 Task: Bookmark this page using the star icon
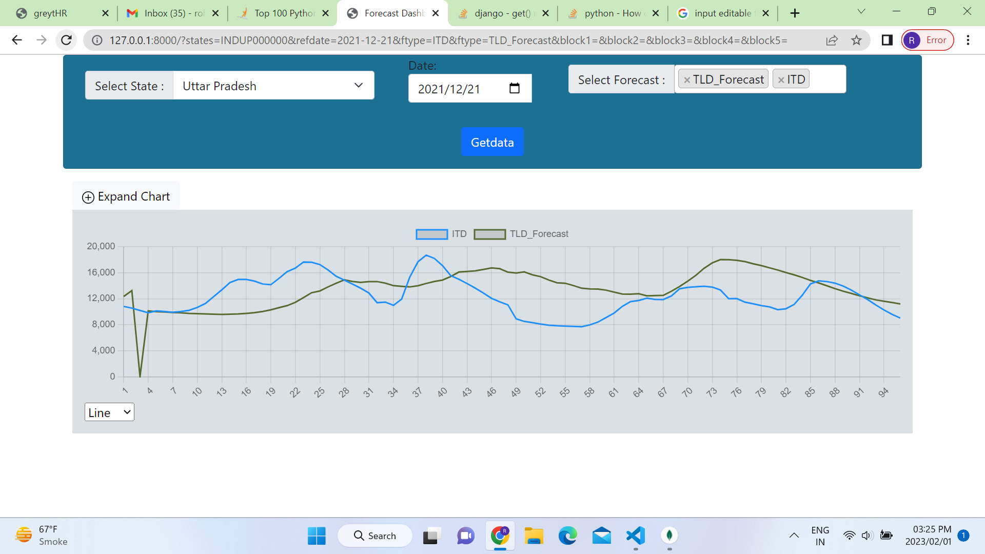[x=857, y=40]
